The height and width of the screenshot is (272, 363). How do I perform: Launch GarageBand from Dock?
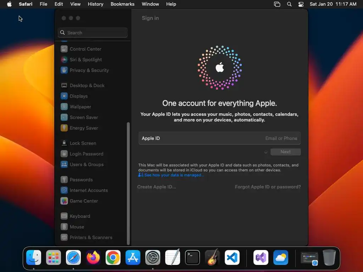(x=212, y=257)
